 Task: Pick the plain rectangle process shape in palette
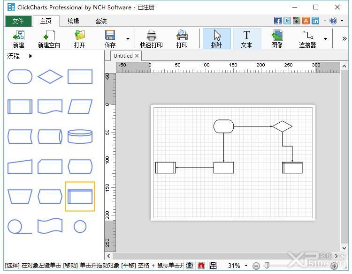point(80,77)
